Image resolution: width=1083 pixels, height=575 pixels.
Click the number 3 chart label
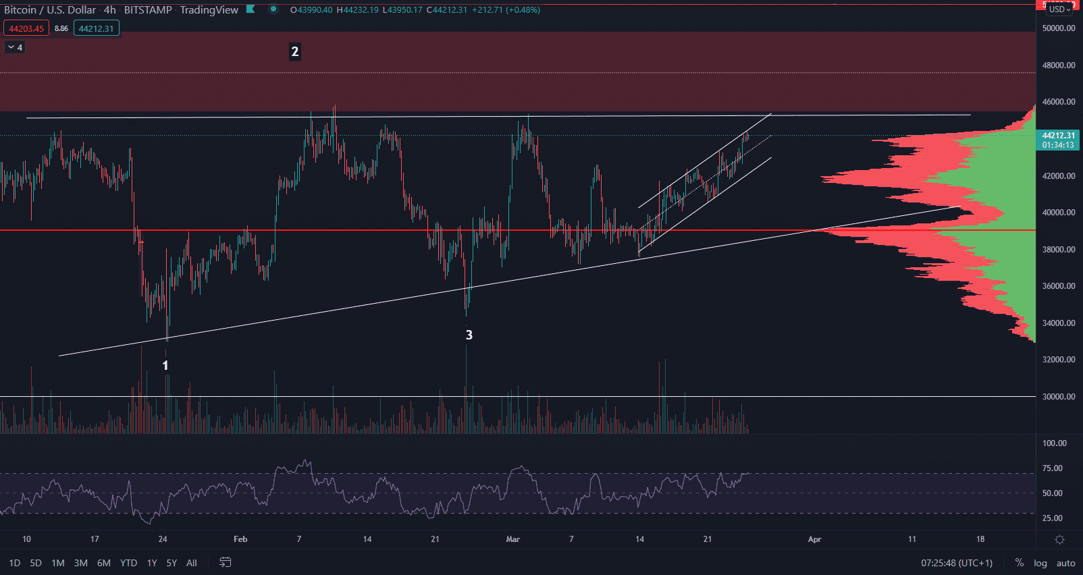(x=469, y=335)
